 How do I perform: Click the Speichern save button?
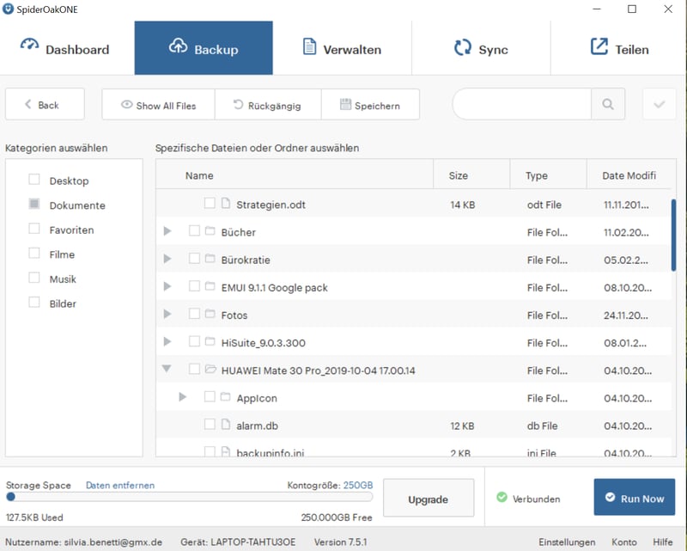[x=370, y=105]
